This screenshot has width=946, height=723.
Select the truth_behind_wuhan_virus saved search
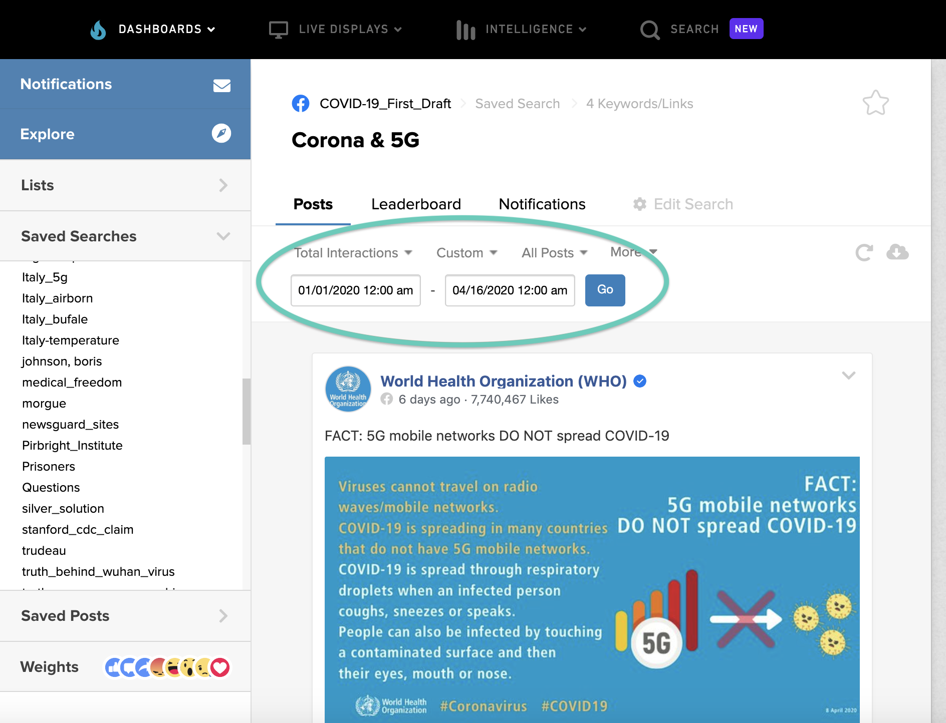pyautogui.click(x=98, y=572)
